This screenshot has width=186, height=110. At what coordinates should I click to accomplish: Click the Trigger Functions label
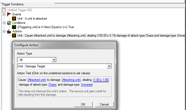[x=13, y=4]
